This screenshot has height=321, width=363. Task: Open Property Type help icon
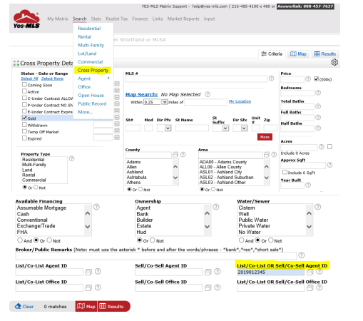point(71,158)
